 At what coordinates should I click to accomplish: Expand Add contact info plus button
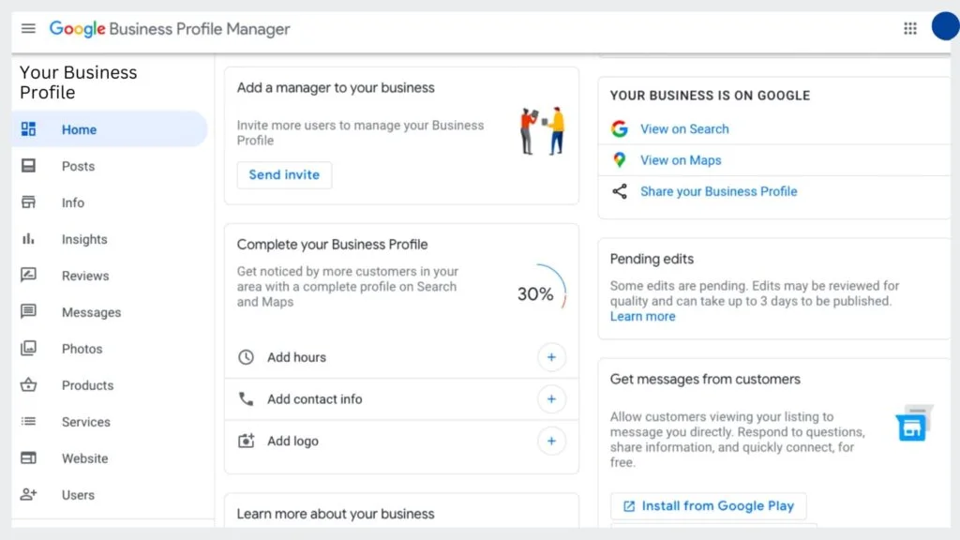pyautogui.click(x=551, y=399)
